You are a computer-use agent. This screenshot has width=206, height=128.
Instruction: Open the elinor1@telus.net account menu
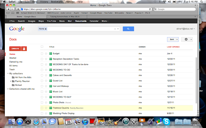(185, 29)
